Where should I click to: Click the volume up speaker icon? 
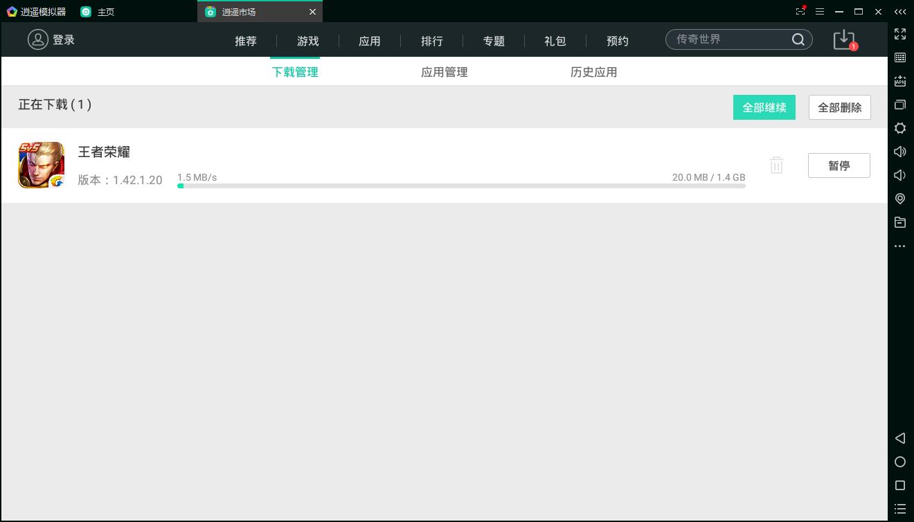[900, 152]
